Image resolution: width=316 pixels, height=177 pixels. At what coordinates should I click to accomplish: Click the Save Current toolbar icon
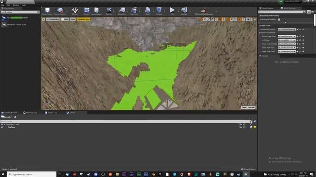(x=47, y=11)
